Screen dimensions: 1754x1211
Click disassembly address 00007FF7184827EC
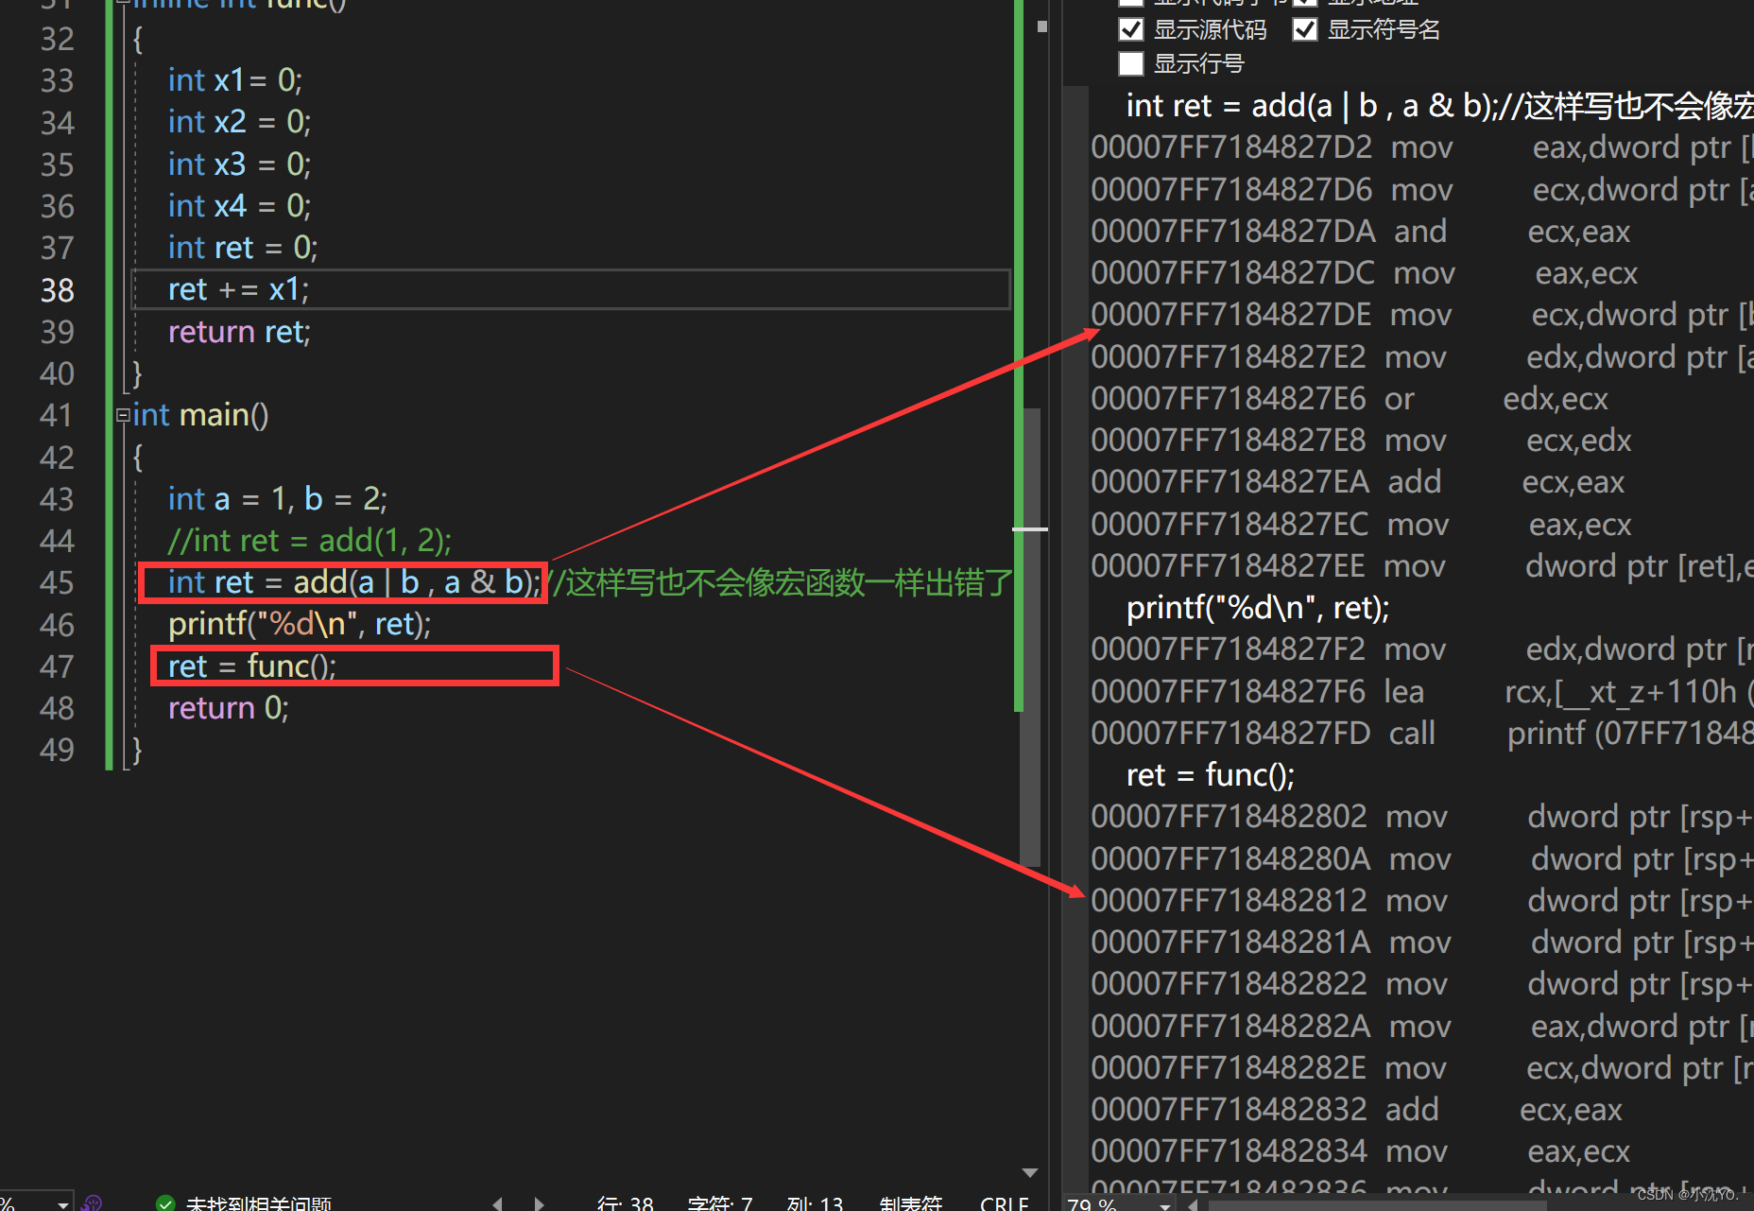coord(1230,525)
